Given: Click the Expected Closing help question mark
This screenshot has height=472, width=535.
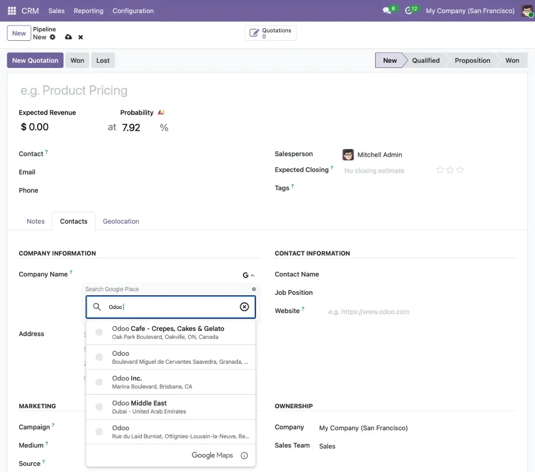Looking at the screenshot, I should 332,168.
